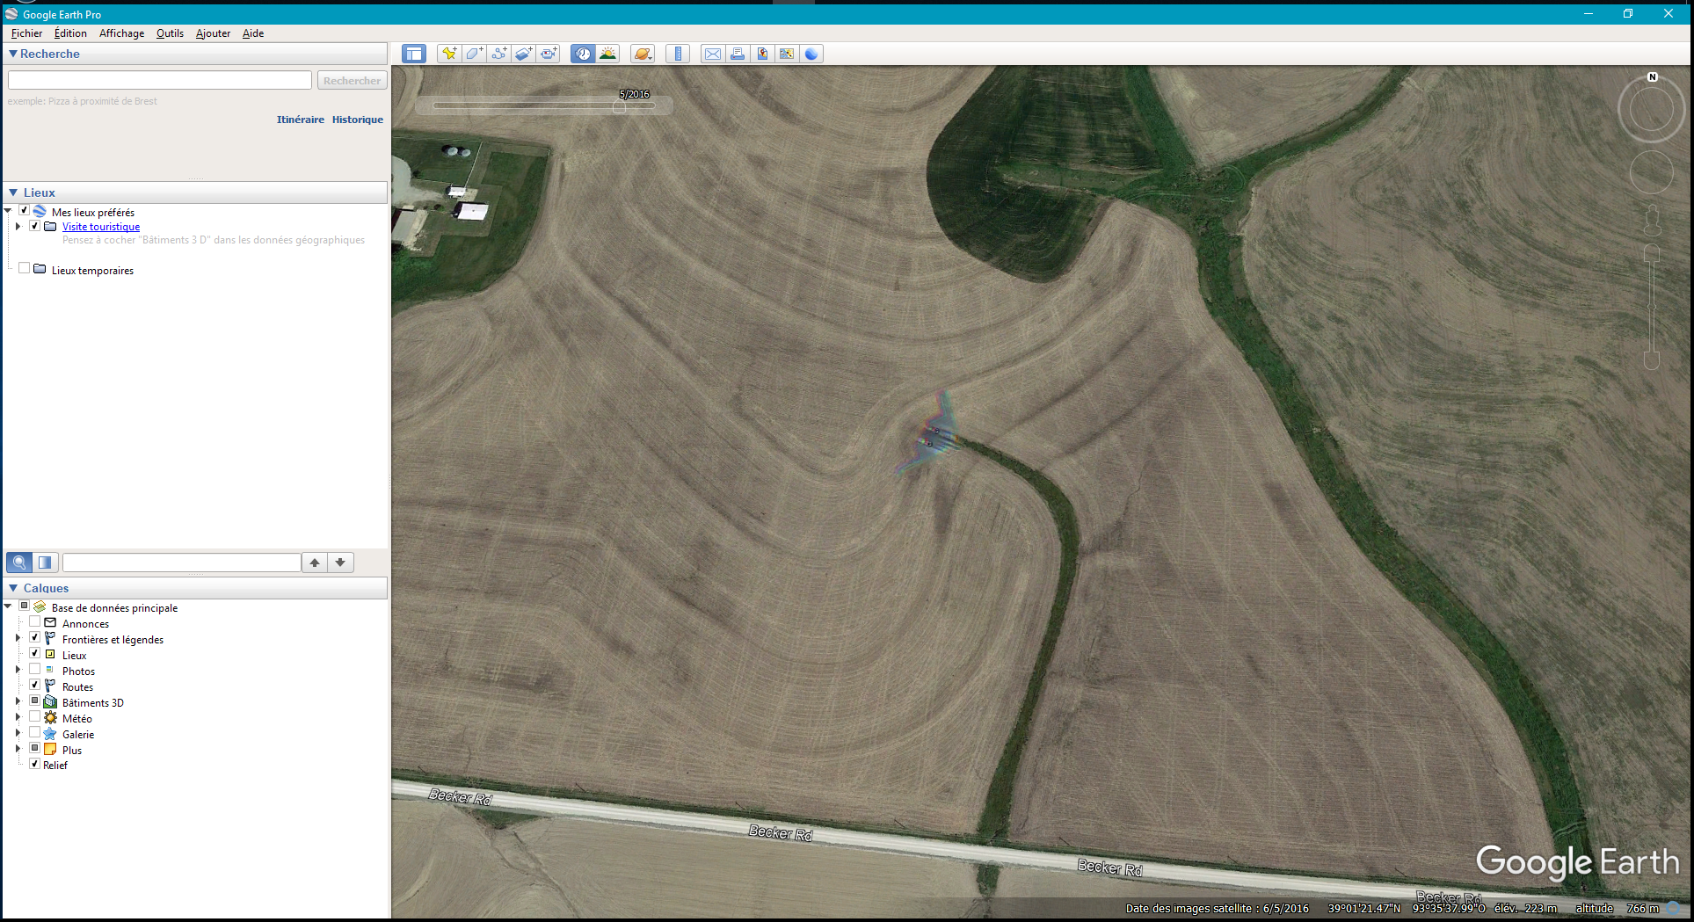The height and width of the screenshot is (922, 1694).
Task: Click the Email envelope toolbar icon
Action: point(712,54)
